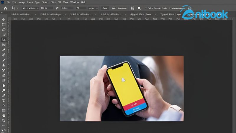
Task: Open the crop tool preset picker arrow
Action: (18, 8)
